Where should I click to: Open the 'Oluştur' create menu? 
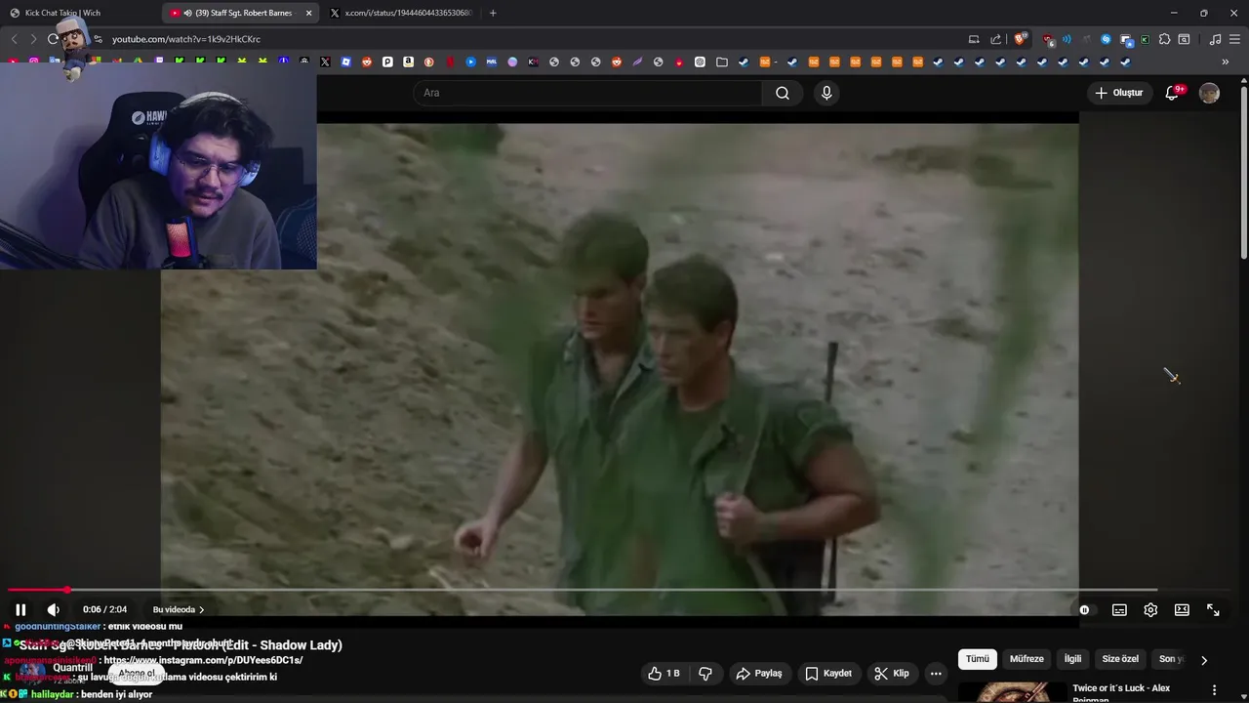(1119, 93)
